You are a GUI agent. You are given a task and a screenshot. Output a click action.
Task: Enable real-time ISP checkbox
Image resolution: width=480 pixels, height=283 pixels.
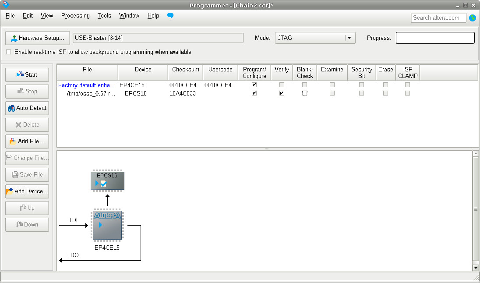[x=9, y=52]
